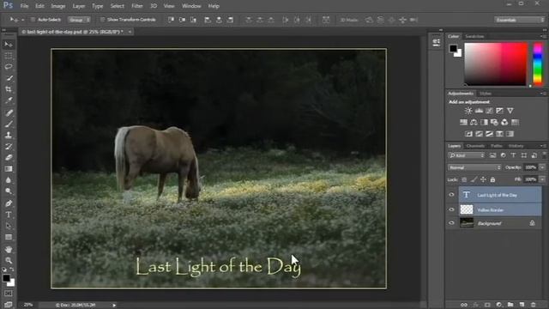The height and width of the screenshot is (309, 549).
Task: Select the Lasso tool
Action: pos(9,67)
